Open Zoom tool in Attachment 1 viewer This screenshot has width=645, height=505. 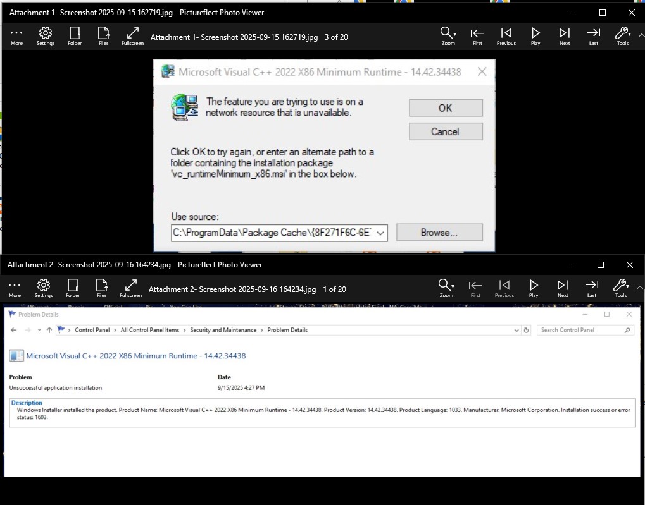pyautogui.click(x=448, y=37)
